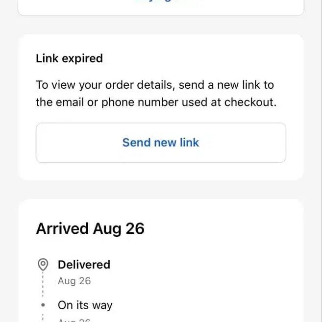
Task: Click the word 'Arrived' in the tracking heading
Action: point(62,228)
